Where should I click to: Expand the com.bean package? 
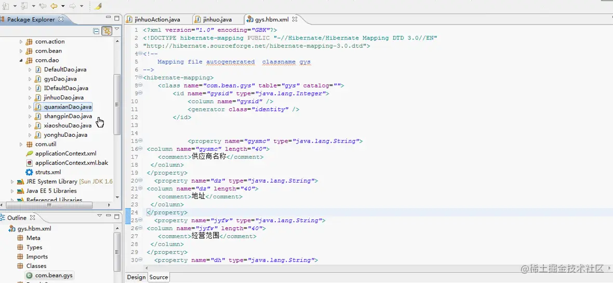tap(21, 50)
